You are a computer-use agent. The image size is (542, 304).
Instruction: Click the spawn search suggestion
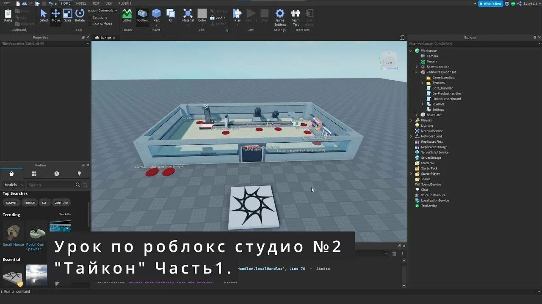(x=12, y=203)
